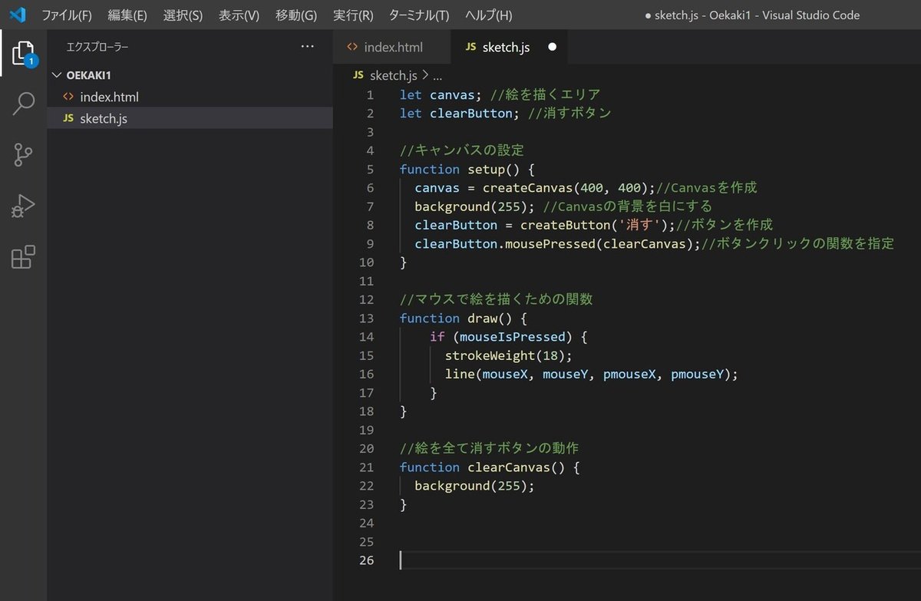Click the JS icon on sketch.js tab
Screen dimensions: 921x601
click(x=470, y=48)
